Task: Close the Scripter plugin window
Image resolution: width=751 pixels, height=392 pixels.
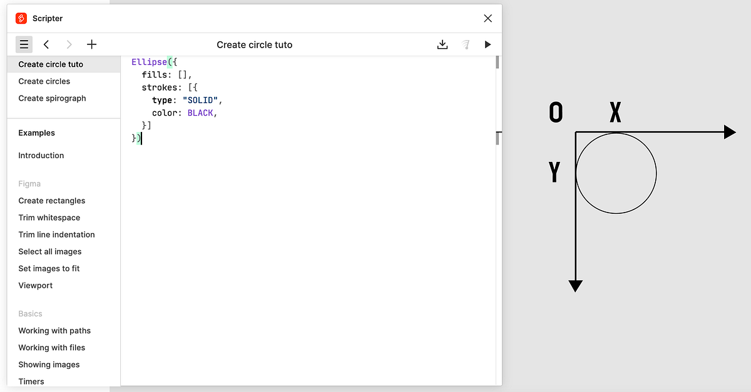Action: [x=488, y=18]
